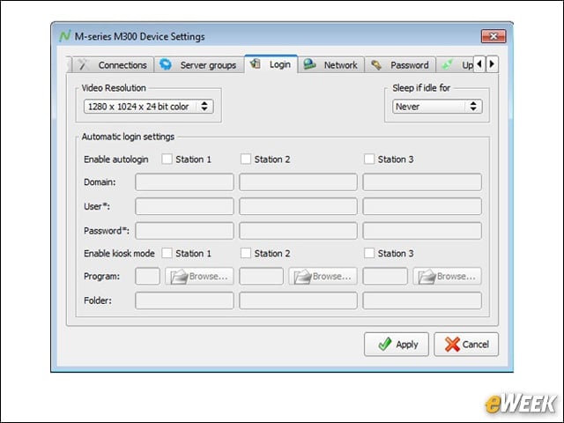Click the Domain field for Station 3
Image resolution: width=564 pixels, height=423 pixels.
click(422, 182)
